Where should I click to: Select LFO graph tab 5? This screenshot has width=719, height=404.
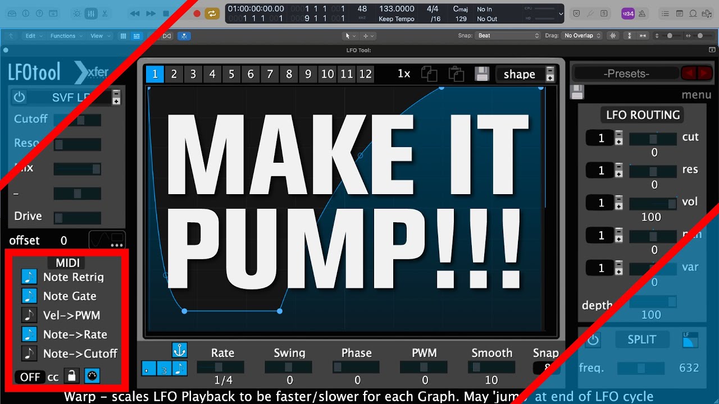231,74
